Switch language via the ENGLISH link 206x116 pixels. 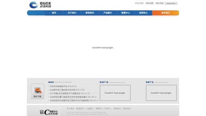point(139,3)
